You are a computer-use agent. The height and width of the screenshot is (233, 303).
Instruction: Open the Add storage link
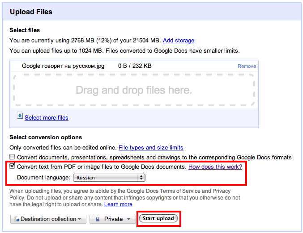[179, 41]
